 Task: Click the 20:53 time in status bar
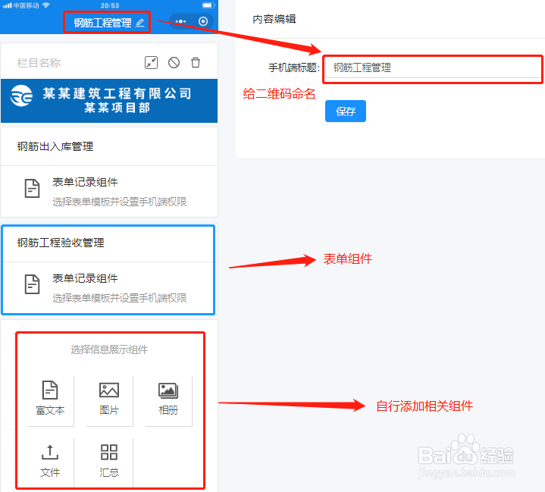pyautogui.click(x=110, y=5)
